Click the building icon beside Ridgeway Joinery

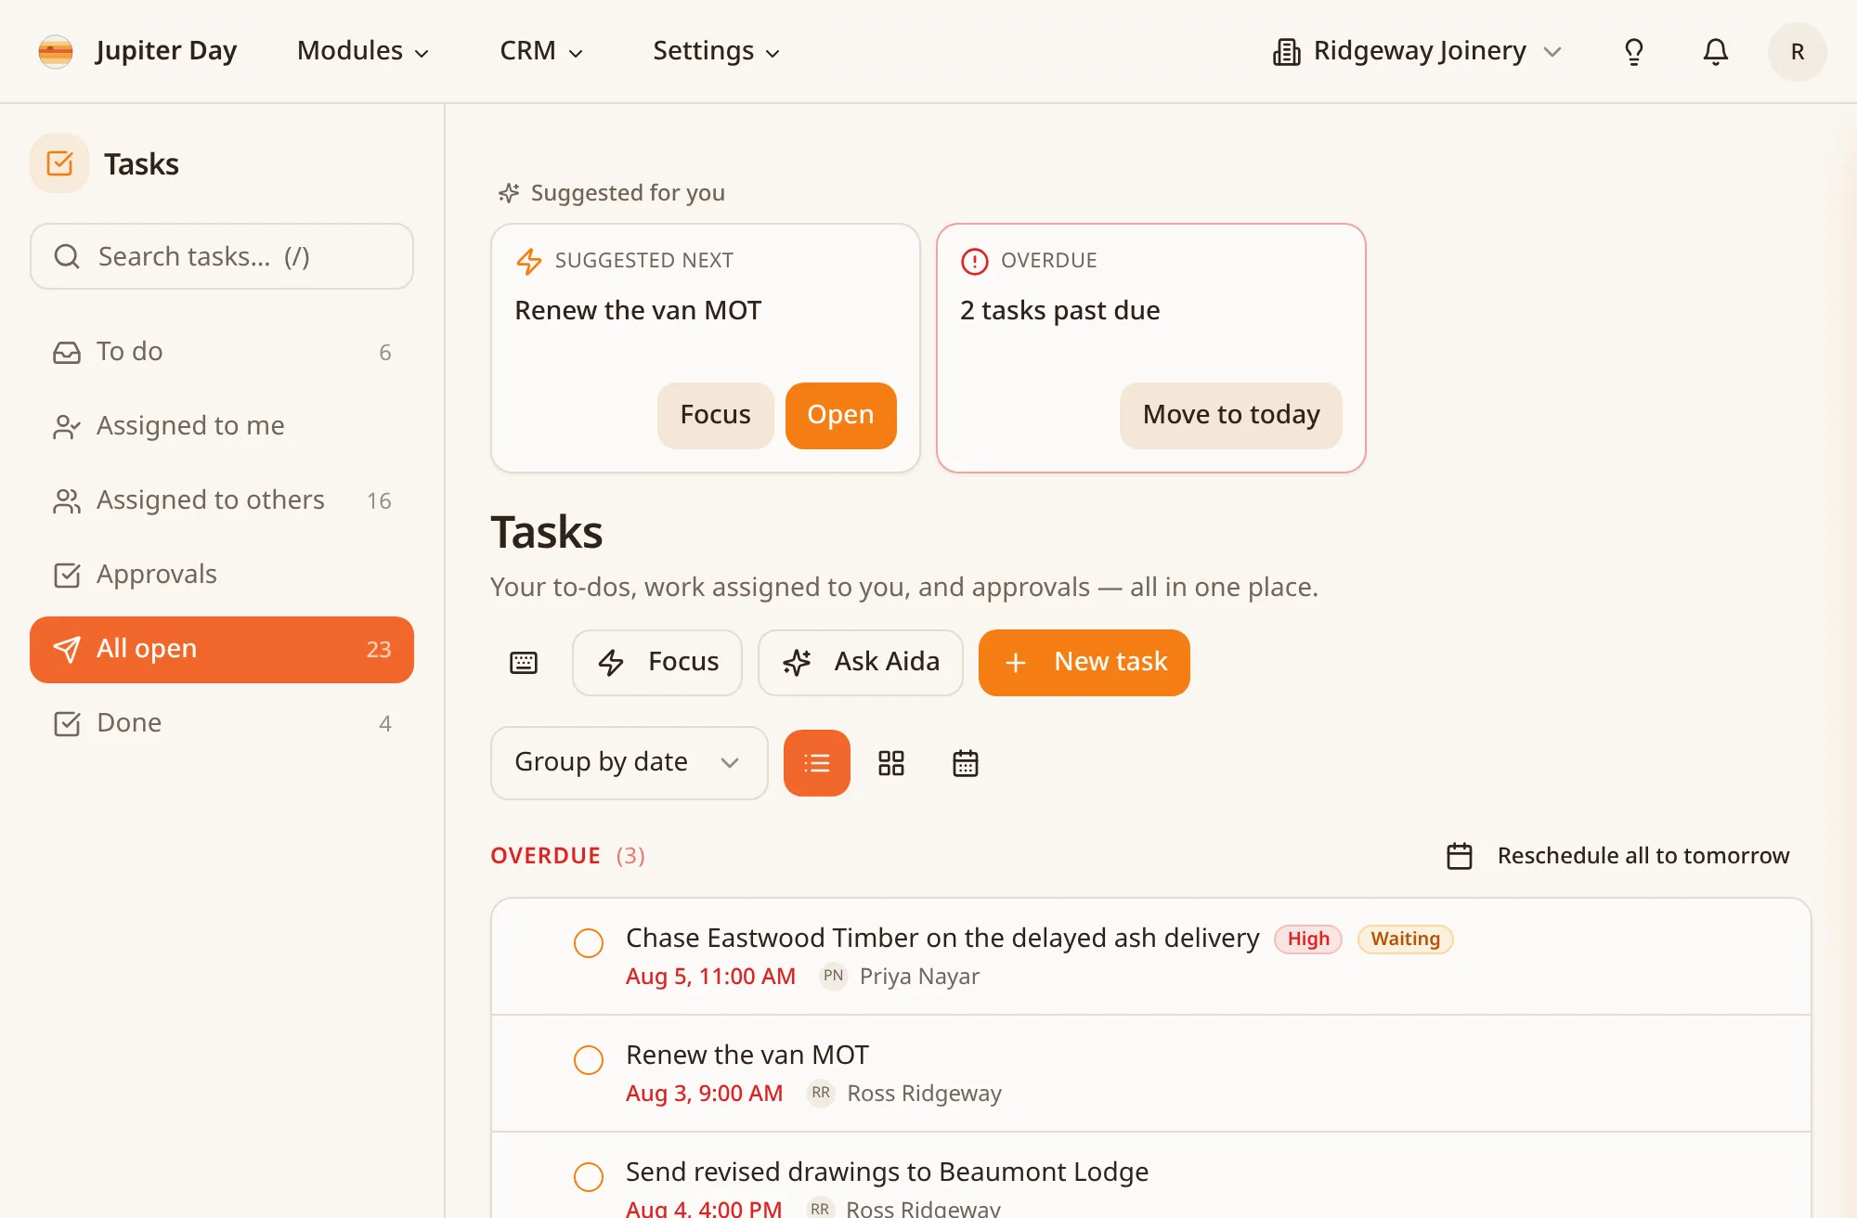(1286, 52)
